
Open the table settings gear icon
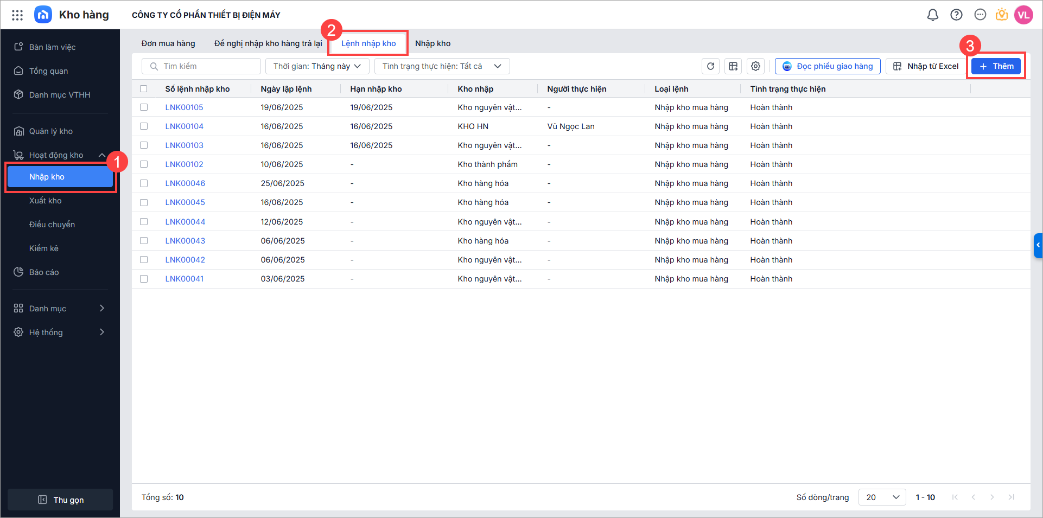[x=755, y=66]
